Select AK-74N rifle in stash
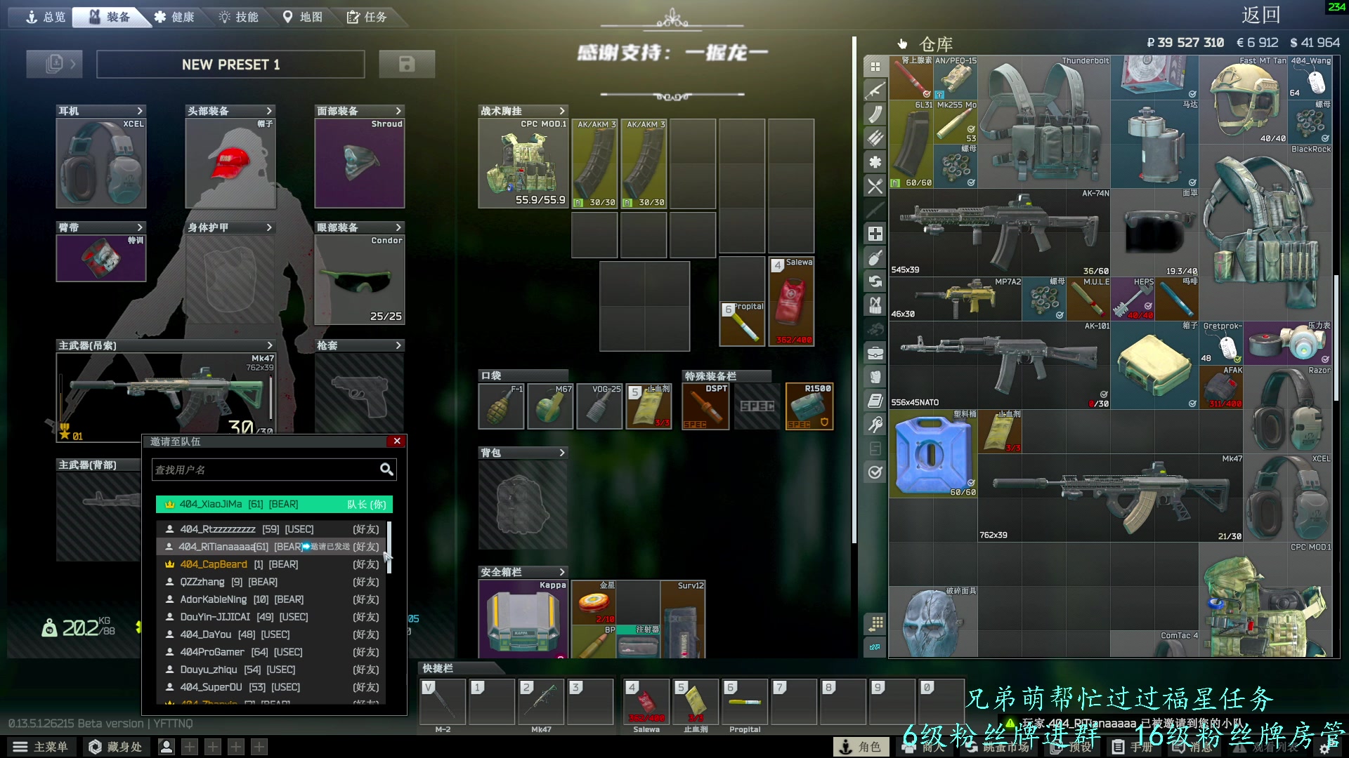Image resolution: width=1349 pixels, height=758 pixels. (x=1000, y=232)
